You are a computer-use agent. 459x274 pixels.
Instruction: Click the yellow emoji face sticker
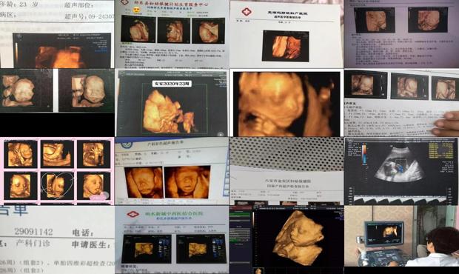click(x=135, y=10)
